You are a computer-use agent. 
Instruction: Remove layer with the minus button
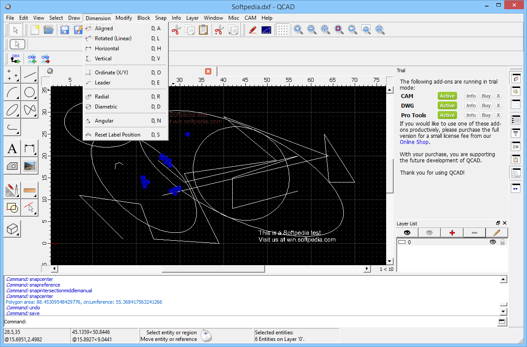[x=475, y=233]
